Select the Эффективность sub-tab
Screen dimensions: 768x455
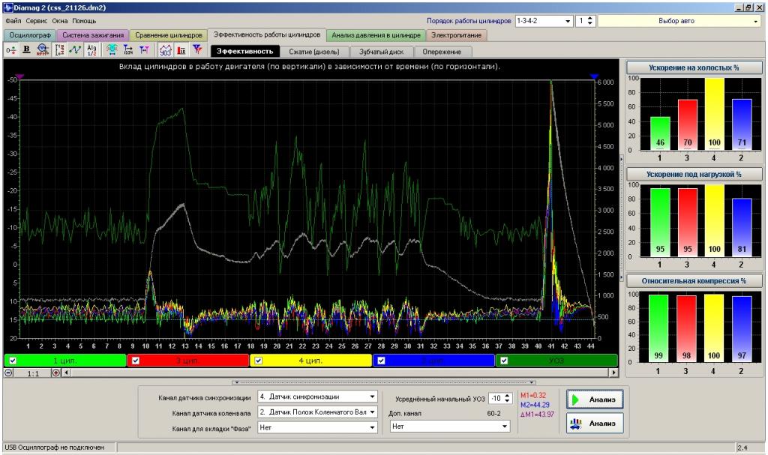point(245,52)
